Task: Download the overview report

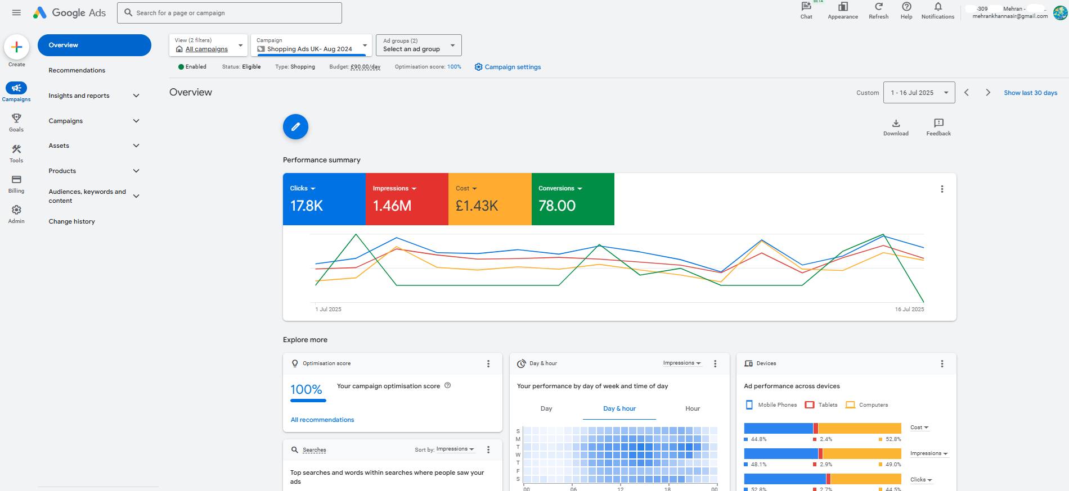Action: (x=896, y=127)
